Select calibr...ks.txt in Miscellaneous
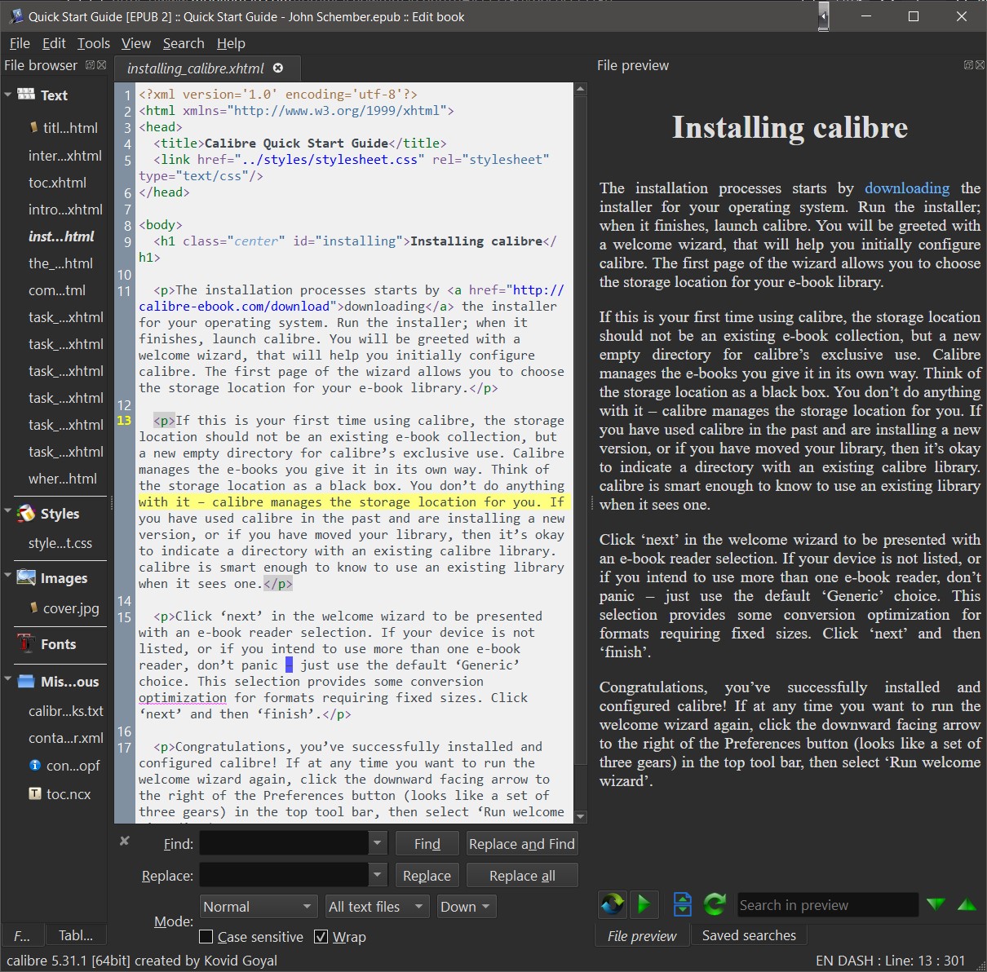Image resolution: width=987 pixels, height=972 pixels. [66, 711]
